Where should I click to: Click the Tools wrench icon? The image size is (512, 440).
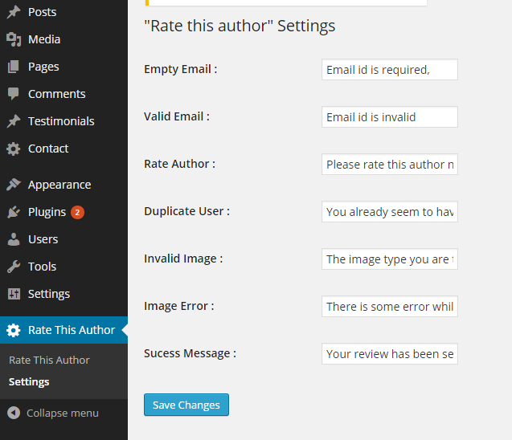[x=14, y=267]
